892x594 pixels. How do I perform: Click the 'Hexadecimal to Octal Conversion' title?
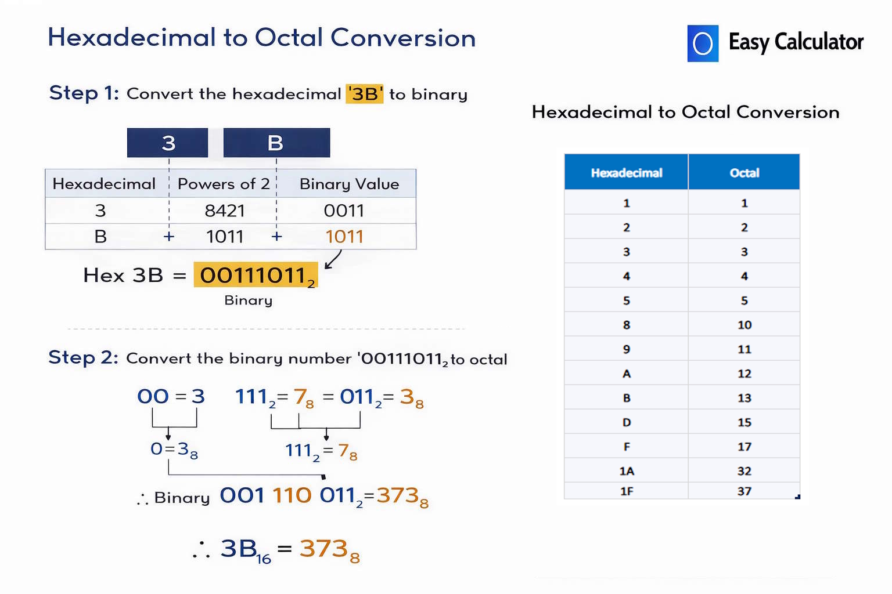[261, 37]
